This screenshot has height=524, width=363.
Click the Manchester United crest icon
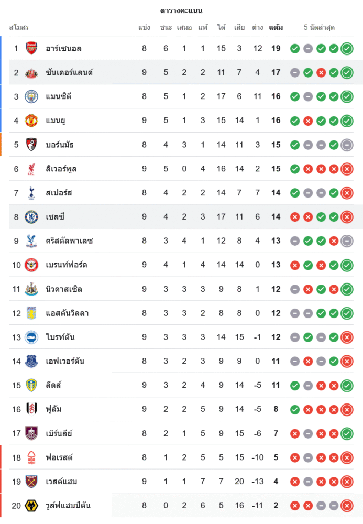pyautogui.click(x=31, y=121)
